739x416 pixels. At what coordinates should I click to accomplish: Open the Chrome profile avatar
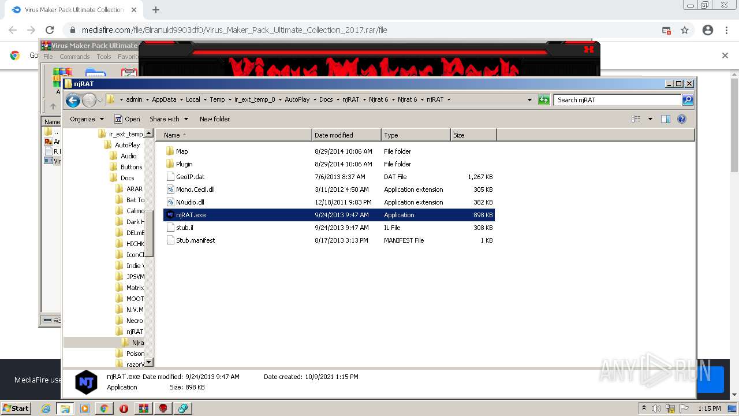pos(708,30)
